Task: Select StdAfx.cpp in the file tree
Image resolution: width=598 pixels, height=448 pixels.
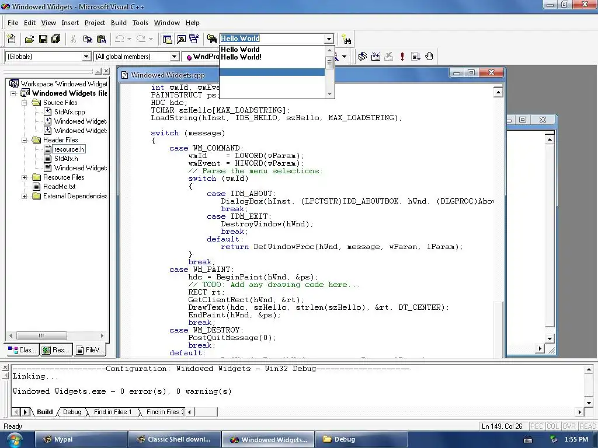Action: click(69, 112)
